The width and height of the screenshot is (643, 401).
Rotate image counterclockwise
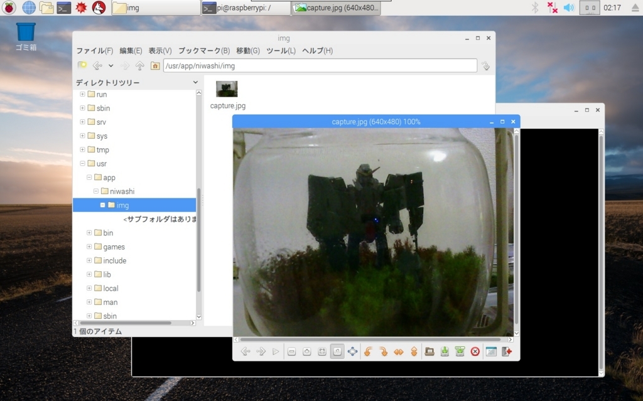[x=368, y=351]
